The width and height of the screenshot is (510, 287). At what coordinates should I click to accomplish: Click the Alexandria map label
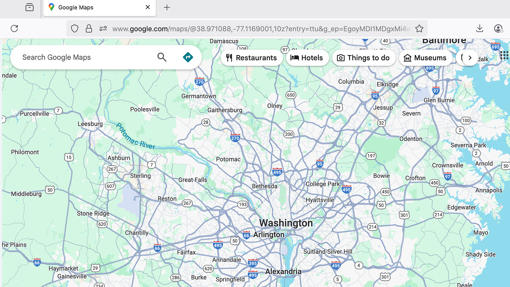click(283, 271)
